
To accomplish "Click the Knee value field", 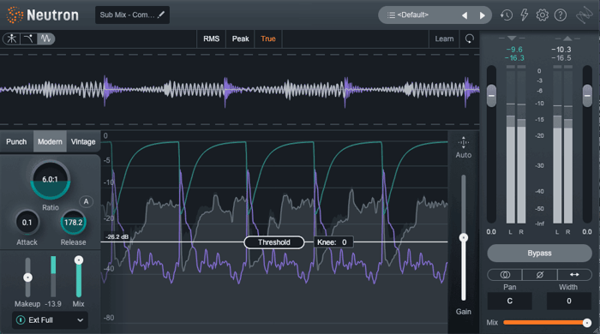I will click(x=333, y=242).
